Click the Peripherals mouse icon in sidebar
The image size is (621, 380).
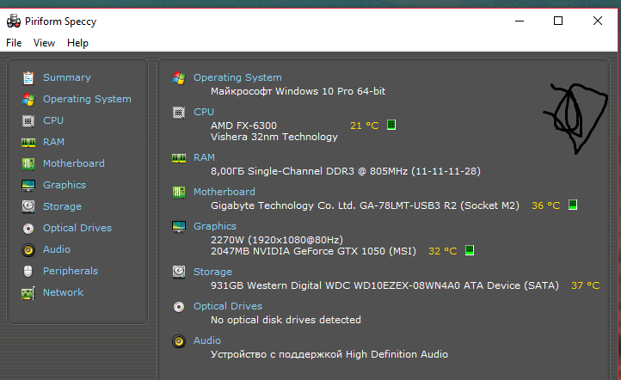28,271
